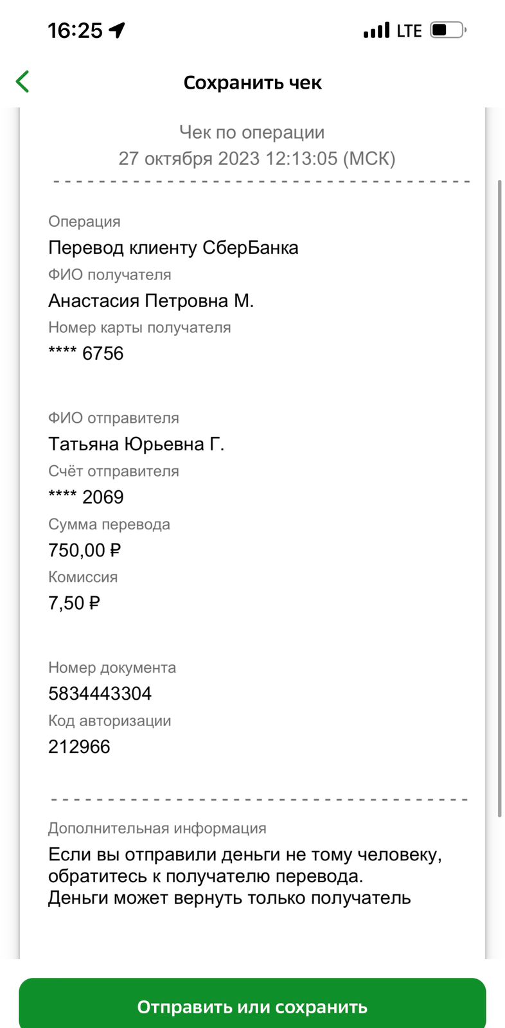The image size is (505, 1028).
Task: Tap authorization code 212966
Action: [x=79, y=747]
